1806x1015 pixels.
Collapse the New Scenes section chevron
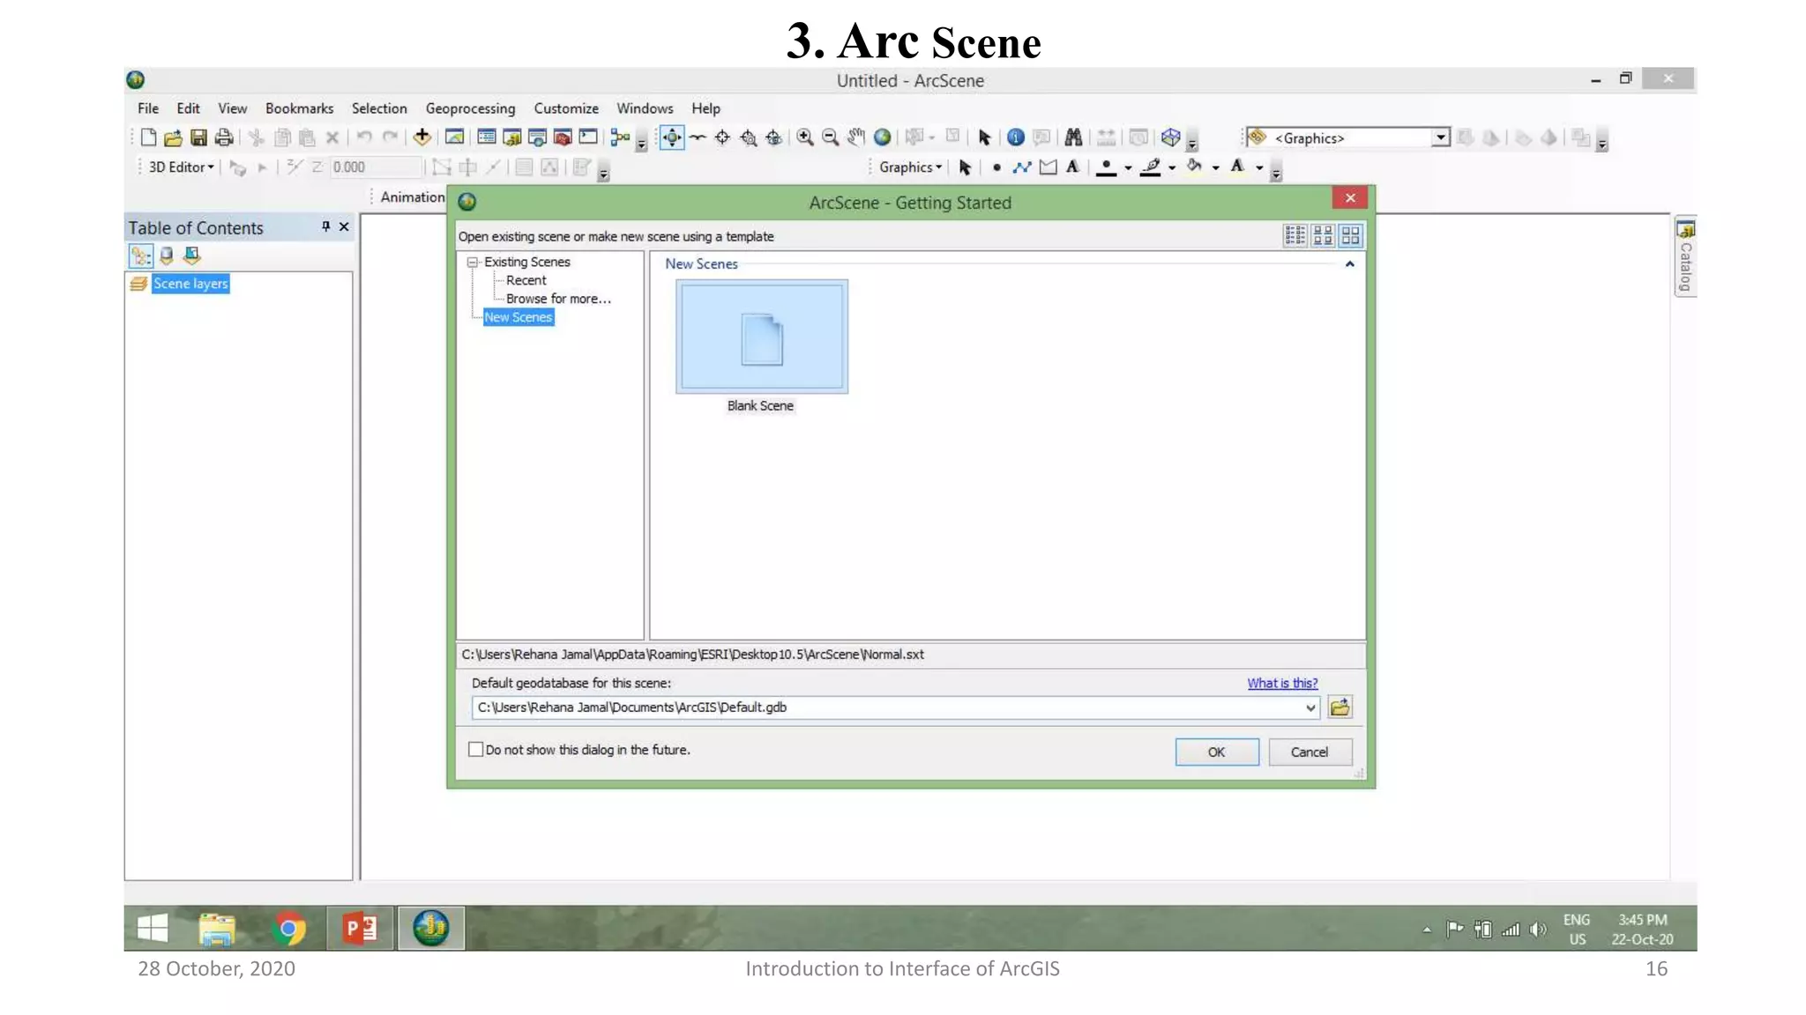(x=1349, y=264)
